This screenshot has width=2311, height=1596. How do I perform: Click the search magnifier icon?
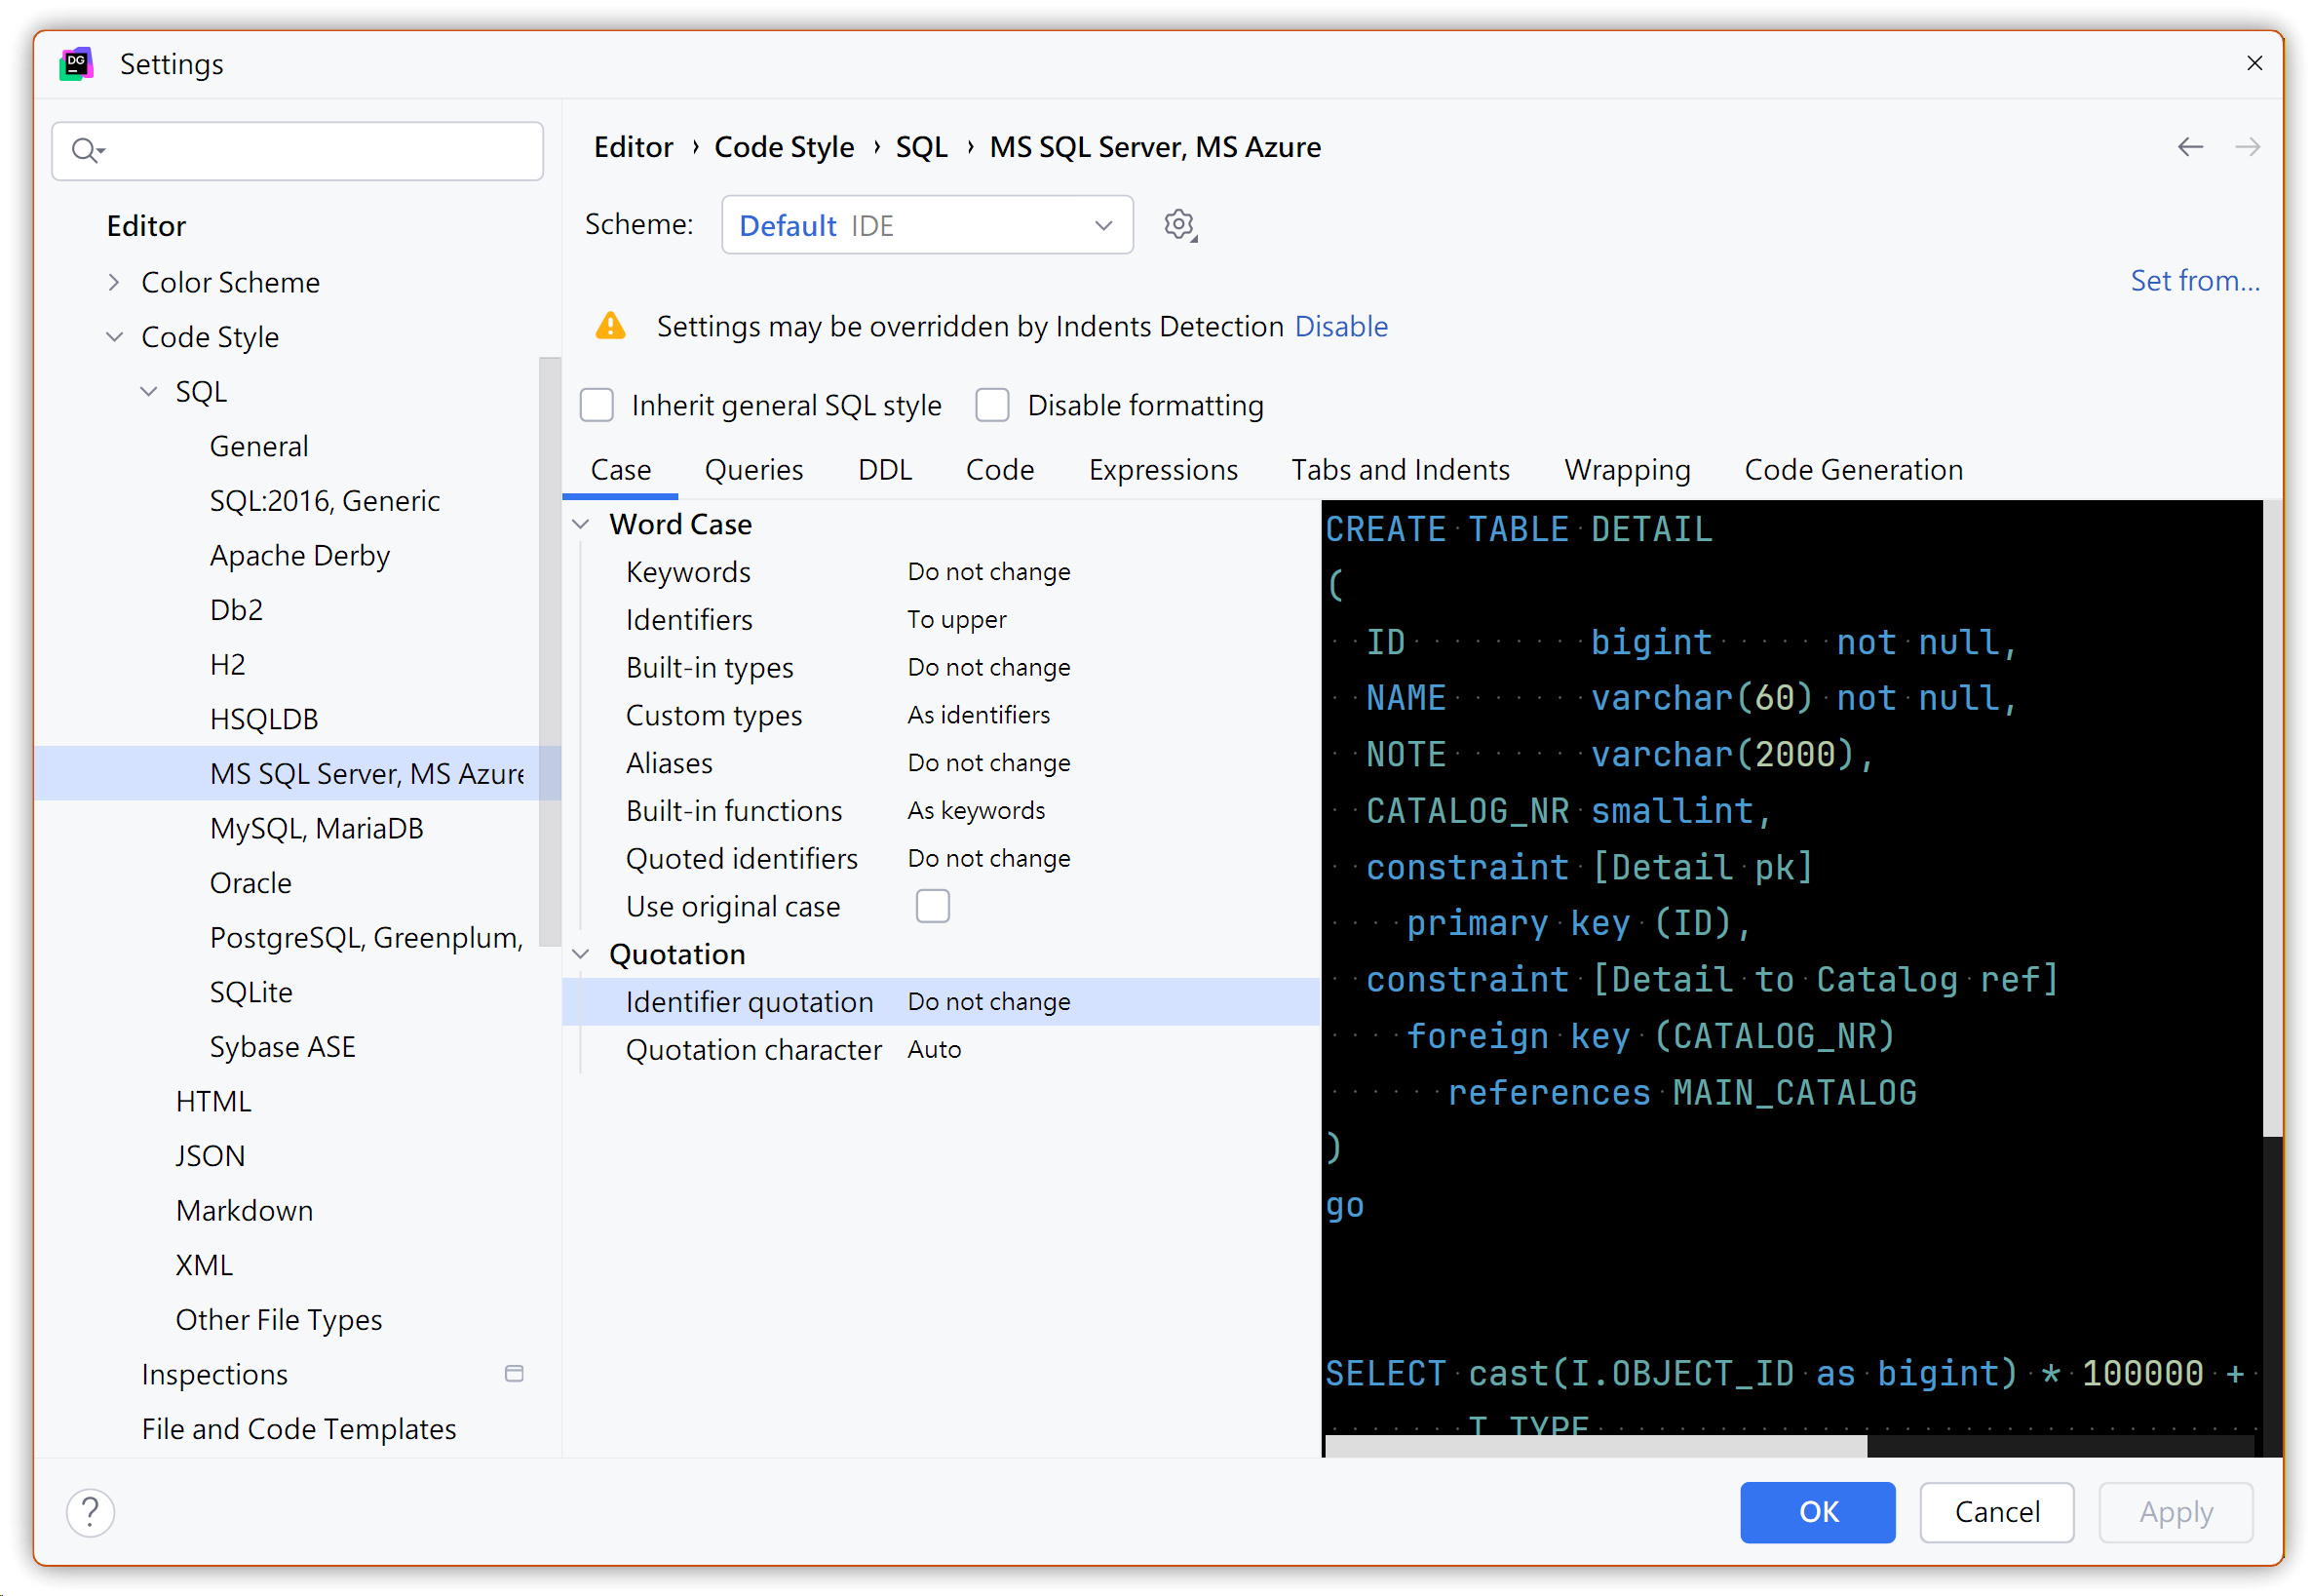coord(86,151)
